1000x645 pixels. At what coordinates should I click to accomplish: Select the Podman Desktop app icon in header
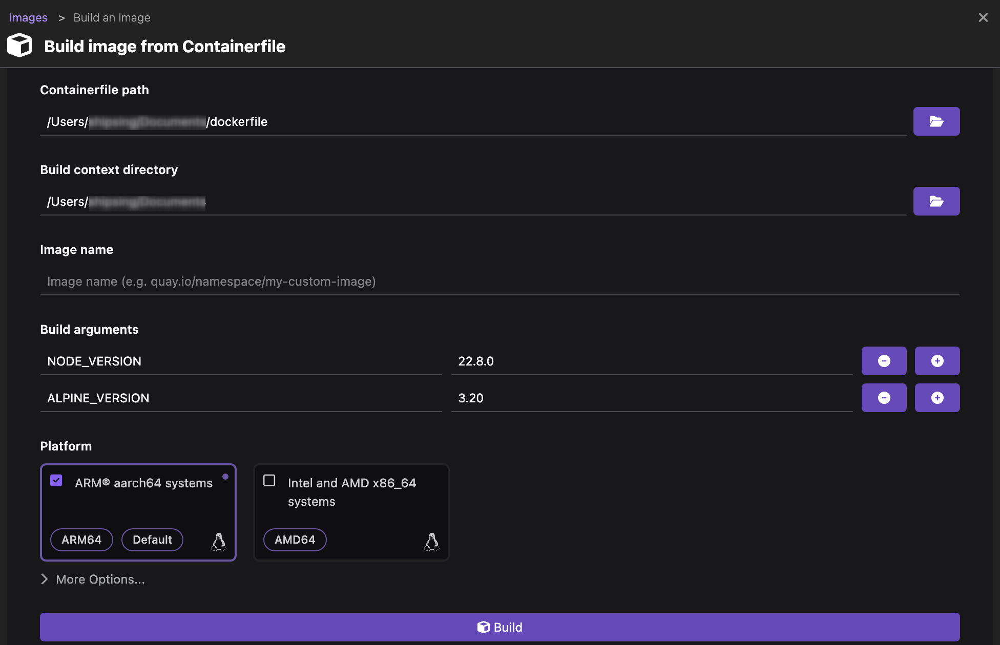click(x=19, y=46)
